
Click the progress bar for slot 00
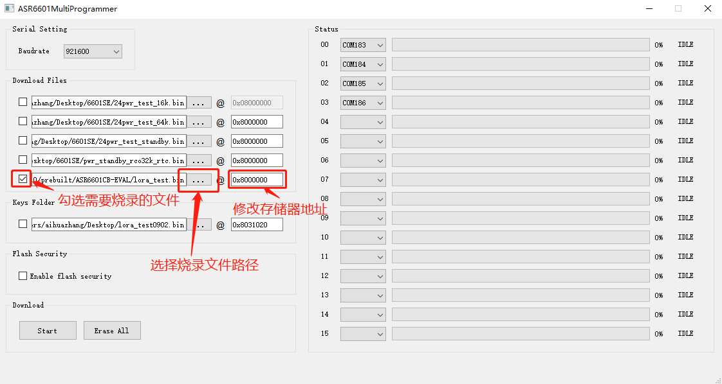coord(521,45)
